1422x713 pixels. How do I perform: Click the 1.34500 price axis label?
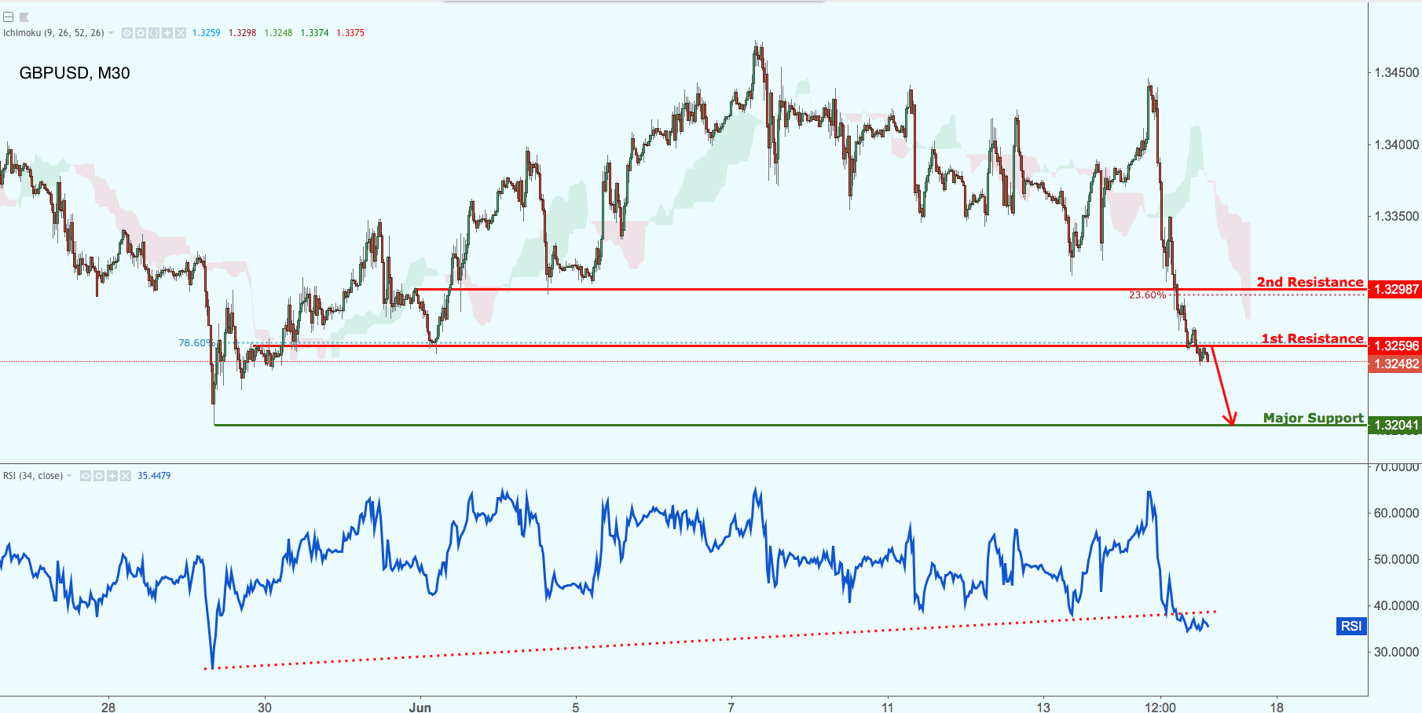point(1396,72)
